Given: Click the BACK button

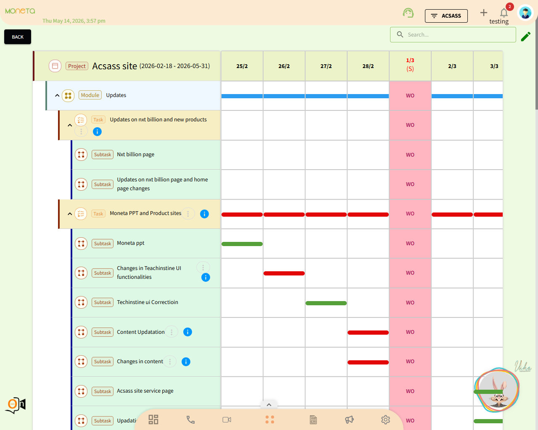Looking at the screenshot, I should pyautogui.click(x=18, y=37).
